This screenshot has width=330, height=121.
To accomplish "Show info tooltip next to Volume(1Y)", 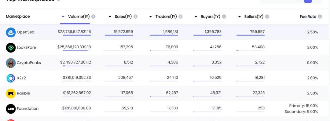I will (x=94, y=16).
